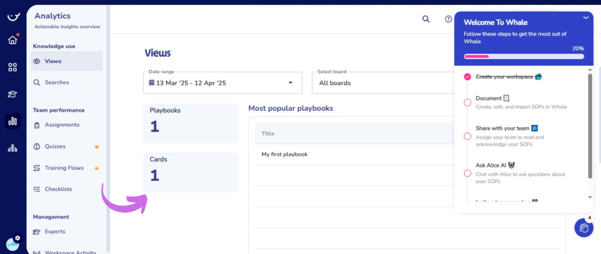Click the checklist icon beside Checklists
The height and width of the screenshot is (254, 601).
[x=37, y=189]
